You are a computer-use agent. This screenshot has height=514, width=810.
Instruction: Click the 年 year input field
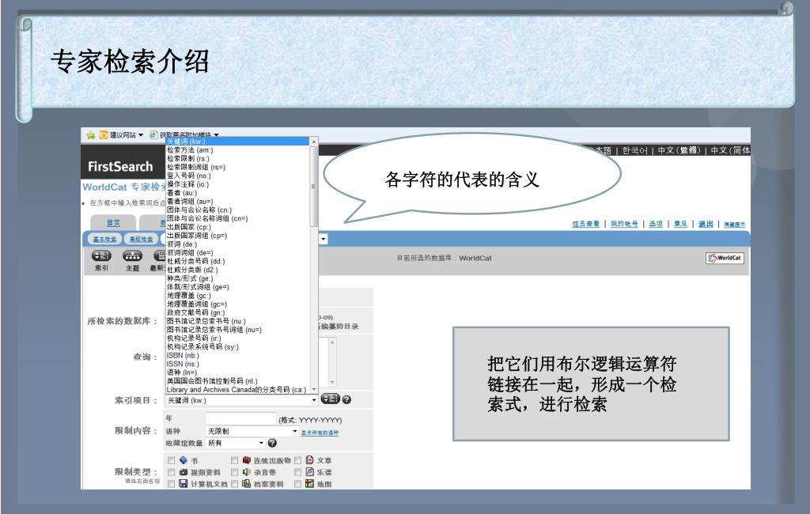tap(240, 418)
